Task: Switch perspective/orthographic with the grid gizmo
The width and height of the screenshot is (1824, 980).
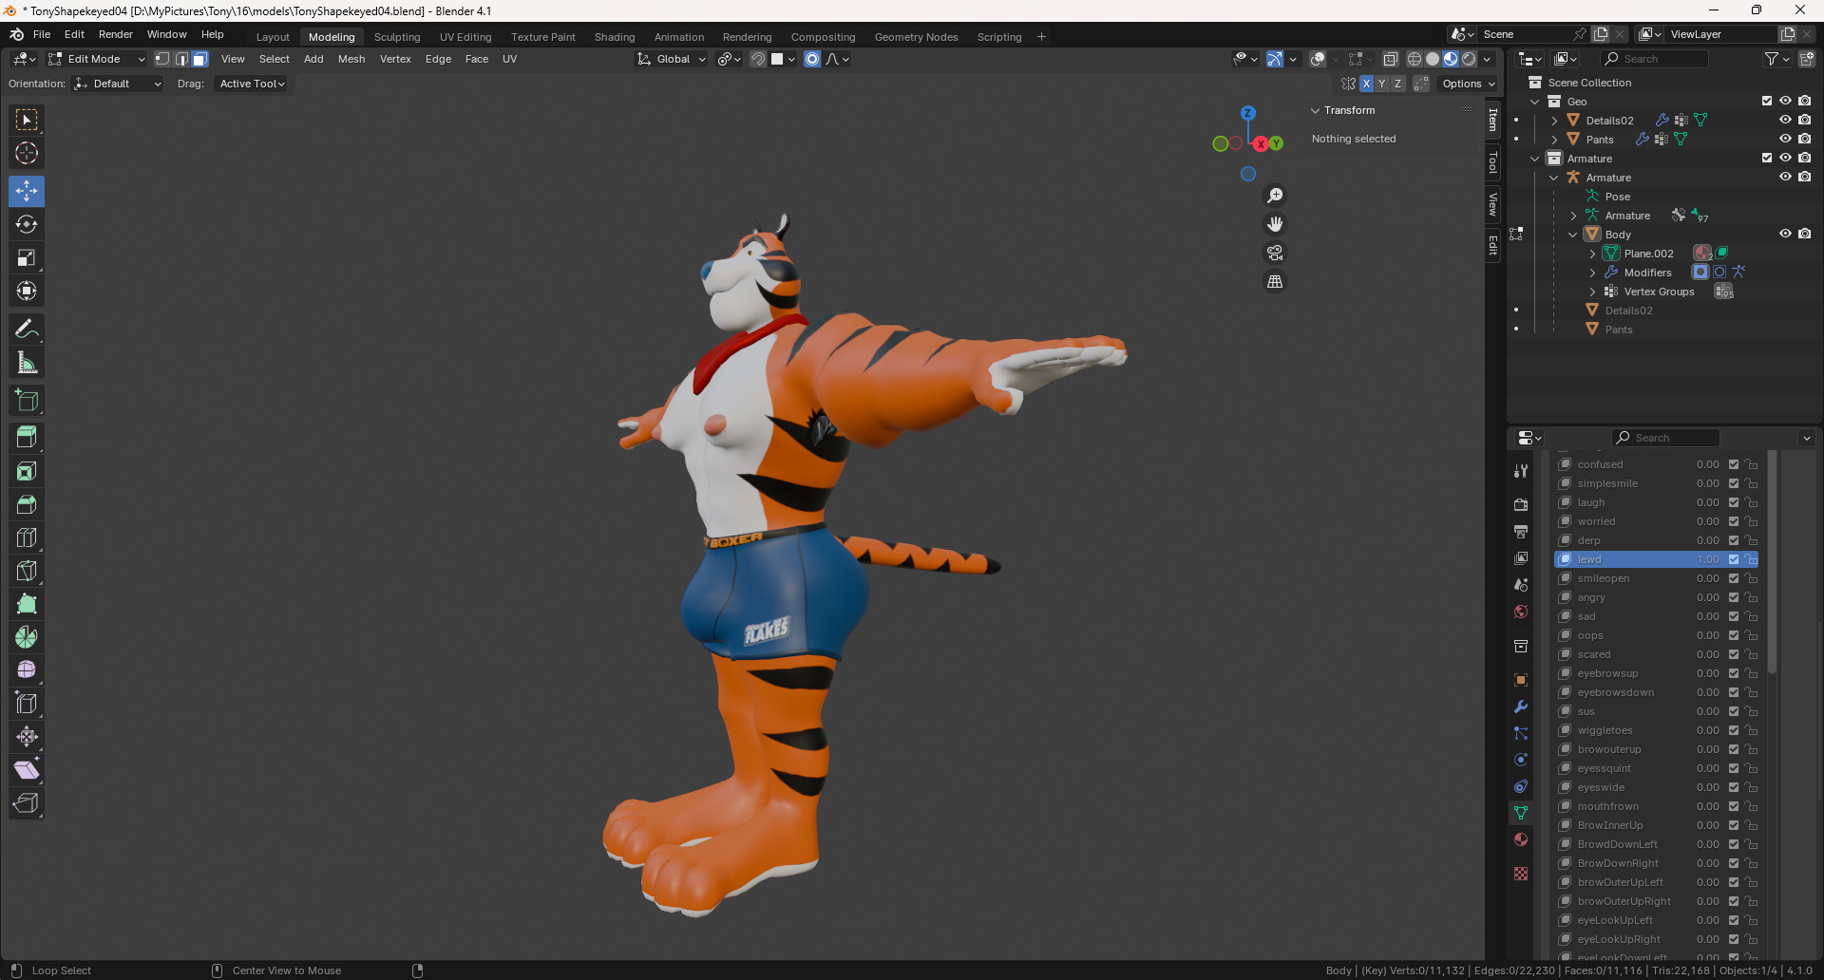Action: click(x=1275, y=282)
